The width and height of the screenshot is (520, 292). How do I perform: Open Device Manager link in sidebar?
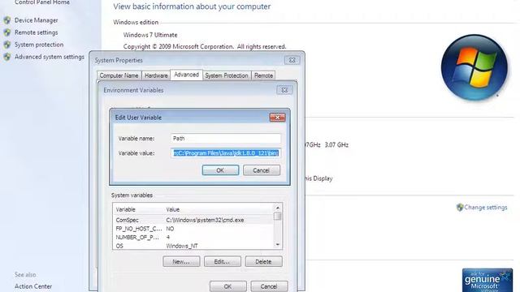[x=36, y=20]
